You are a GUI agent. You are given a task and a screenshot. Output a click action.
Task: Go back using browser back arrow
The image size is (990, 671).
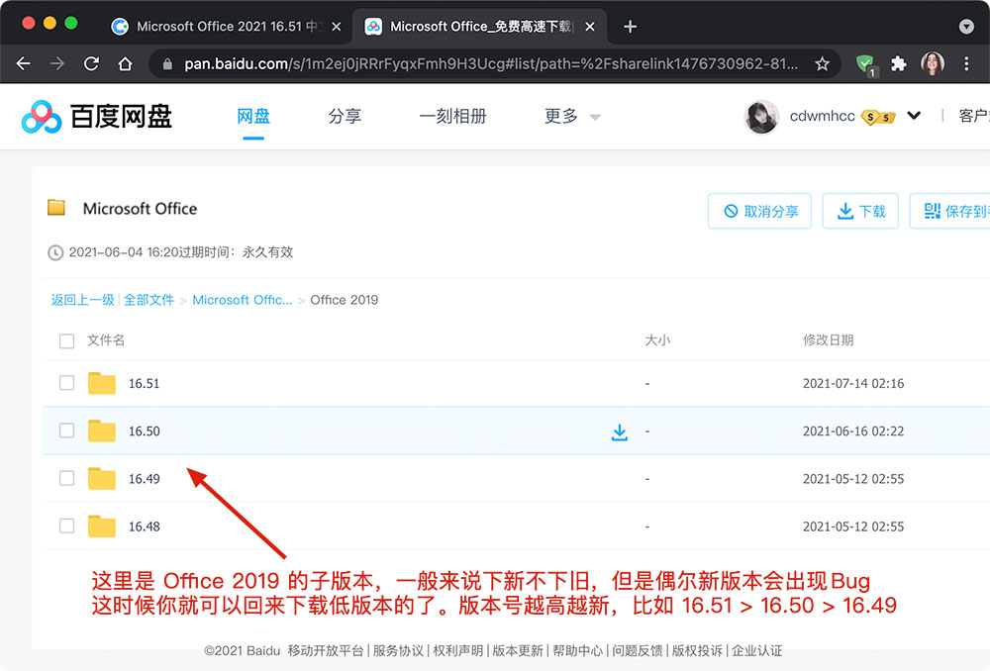pos(24,63)
